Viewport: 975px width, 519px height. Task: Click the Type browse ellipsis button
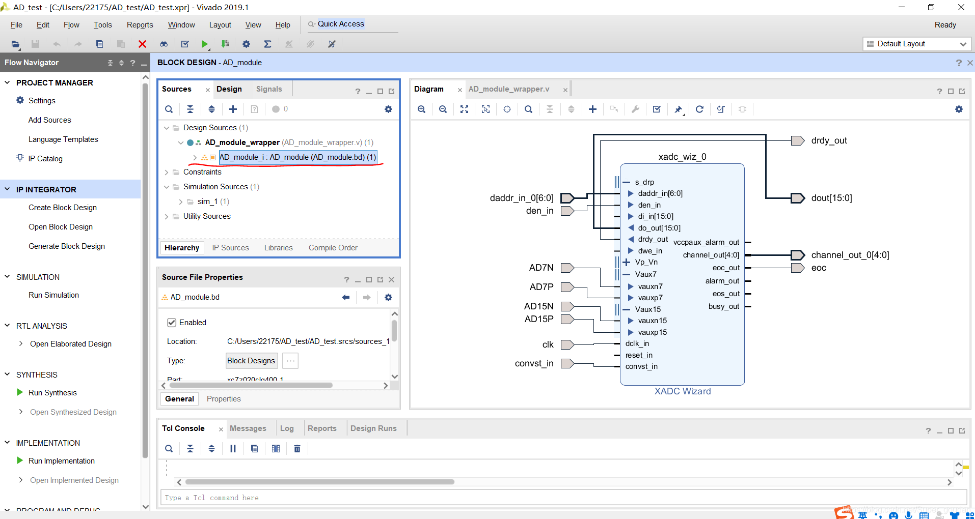click(290, 360)
